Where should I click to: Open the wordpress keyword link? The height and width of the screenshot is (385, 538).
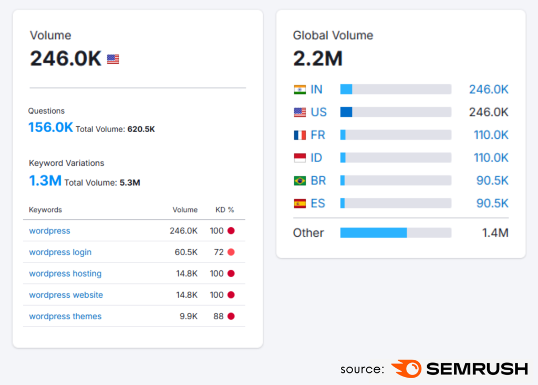point(49,231)
